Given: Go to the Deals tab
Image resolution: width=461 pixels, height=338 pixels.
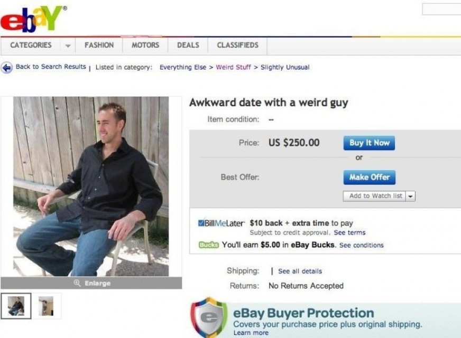Looking at the screenshot, I should [188, 45].
